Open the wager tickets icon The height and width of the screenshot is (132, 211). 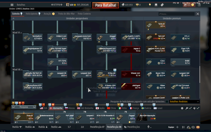tap(162, 5)
